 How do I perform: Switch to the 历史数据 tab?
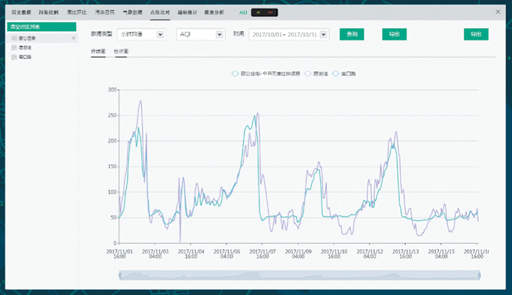pyautogui.click(x=21, y=12)
